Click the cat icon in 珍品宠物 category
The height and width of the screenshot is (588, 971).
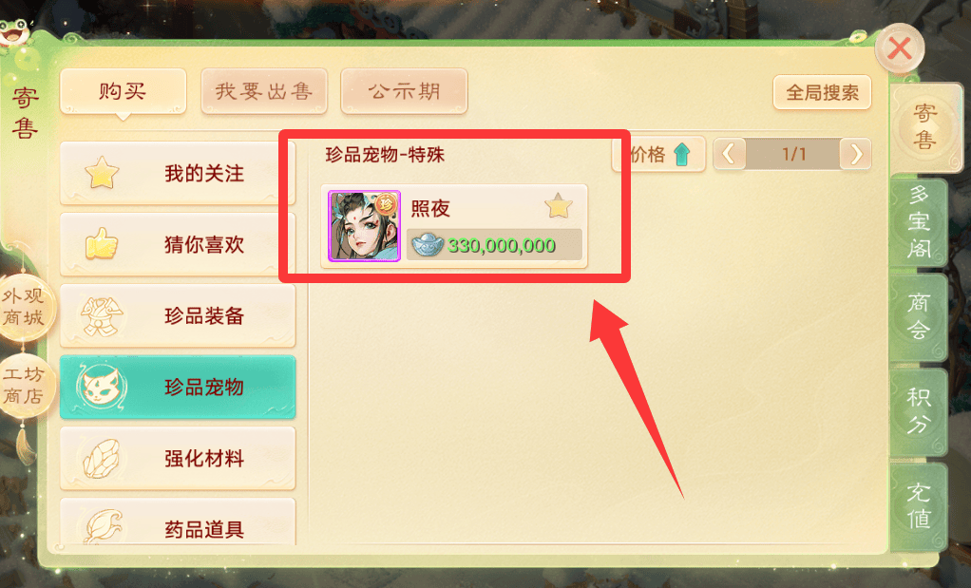click(101, 387)
